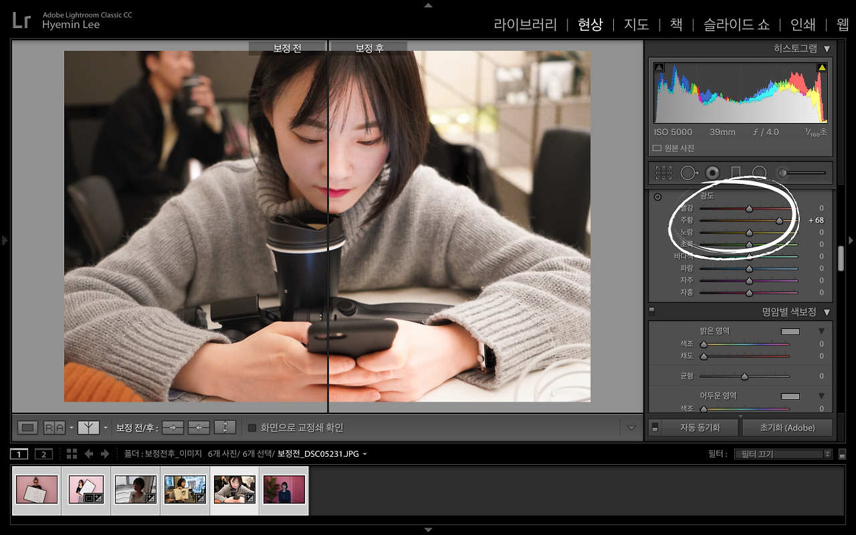Open Reference view mode options arrow

[x=71, y=428]
